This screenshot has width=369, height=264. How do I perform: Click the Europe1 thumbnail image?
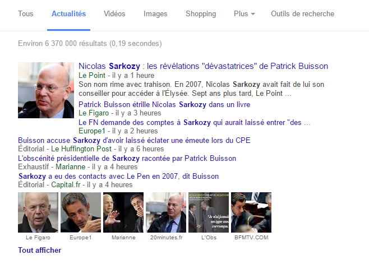pyautogui.click(x=81, y=212)
